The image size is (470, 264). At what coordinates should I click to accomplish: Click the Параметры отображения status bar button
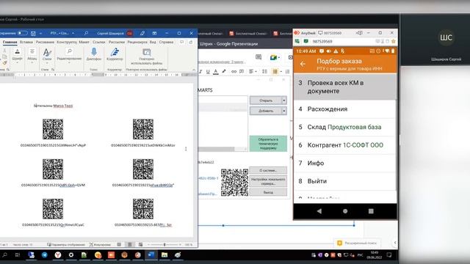click(x=66, y=244)
